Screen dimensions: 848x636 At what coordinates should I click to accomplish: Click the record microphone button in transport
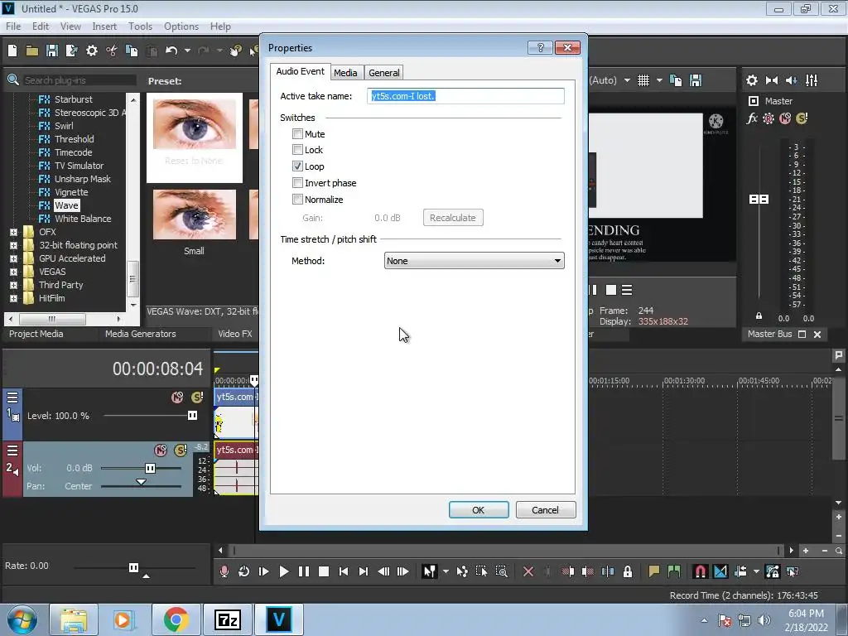224,571
